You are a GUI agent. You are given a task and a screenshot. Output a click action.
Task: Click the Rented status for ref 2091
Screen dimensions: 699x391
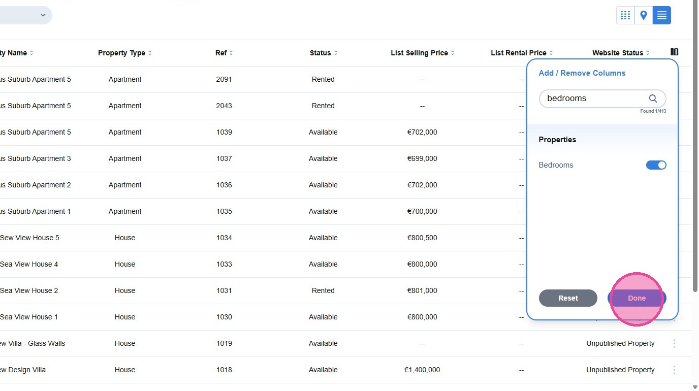(323, 79)
